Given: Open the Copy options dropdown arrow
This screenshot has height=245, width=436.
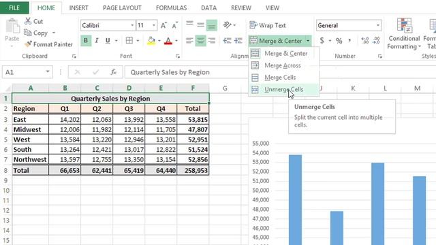Looking at the screenshot, I should point(54,33).
